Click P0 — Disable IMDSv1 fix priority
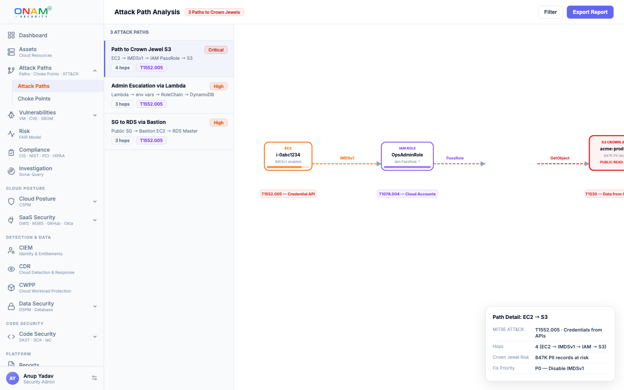Viewport: 624px width, 390px height. [x=559, y=368]
